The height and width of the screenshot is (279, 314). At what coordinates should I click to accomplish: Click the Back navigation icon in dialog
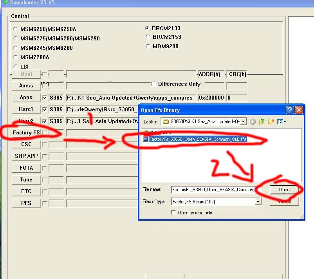click(253, 121)
